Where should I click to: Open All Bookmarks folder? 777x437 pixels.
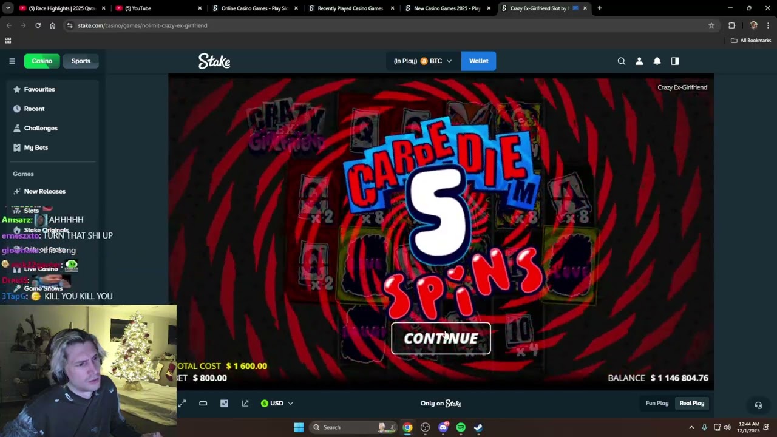click(751, 41)
